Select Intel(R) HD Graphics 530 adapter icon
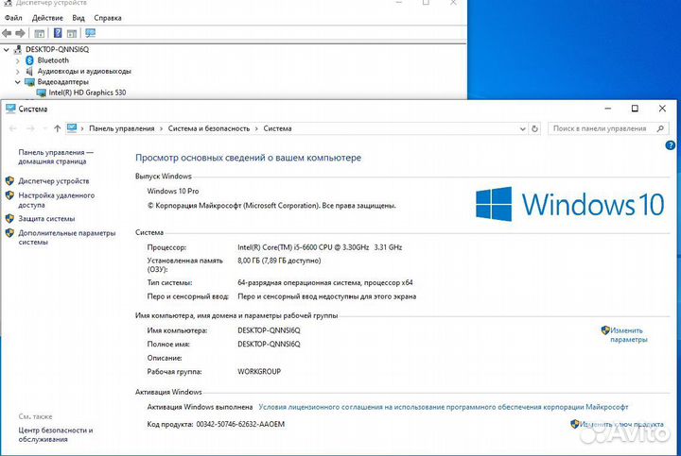681x456 pixels. (42, 93)
